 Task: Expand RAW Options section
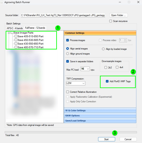tap(100, 116)
